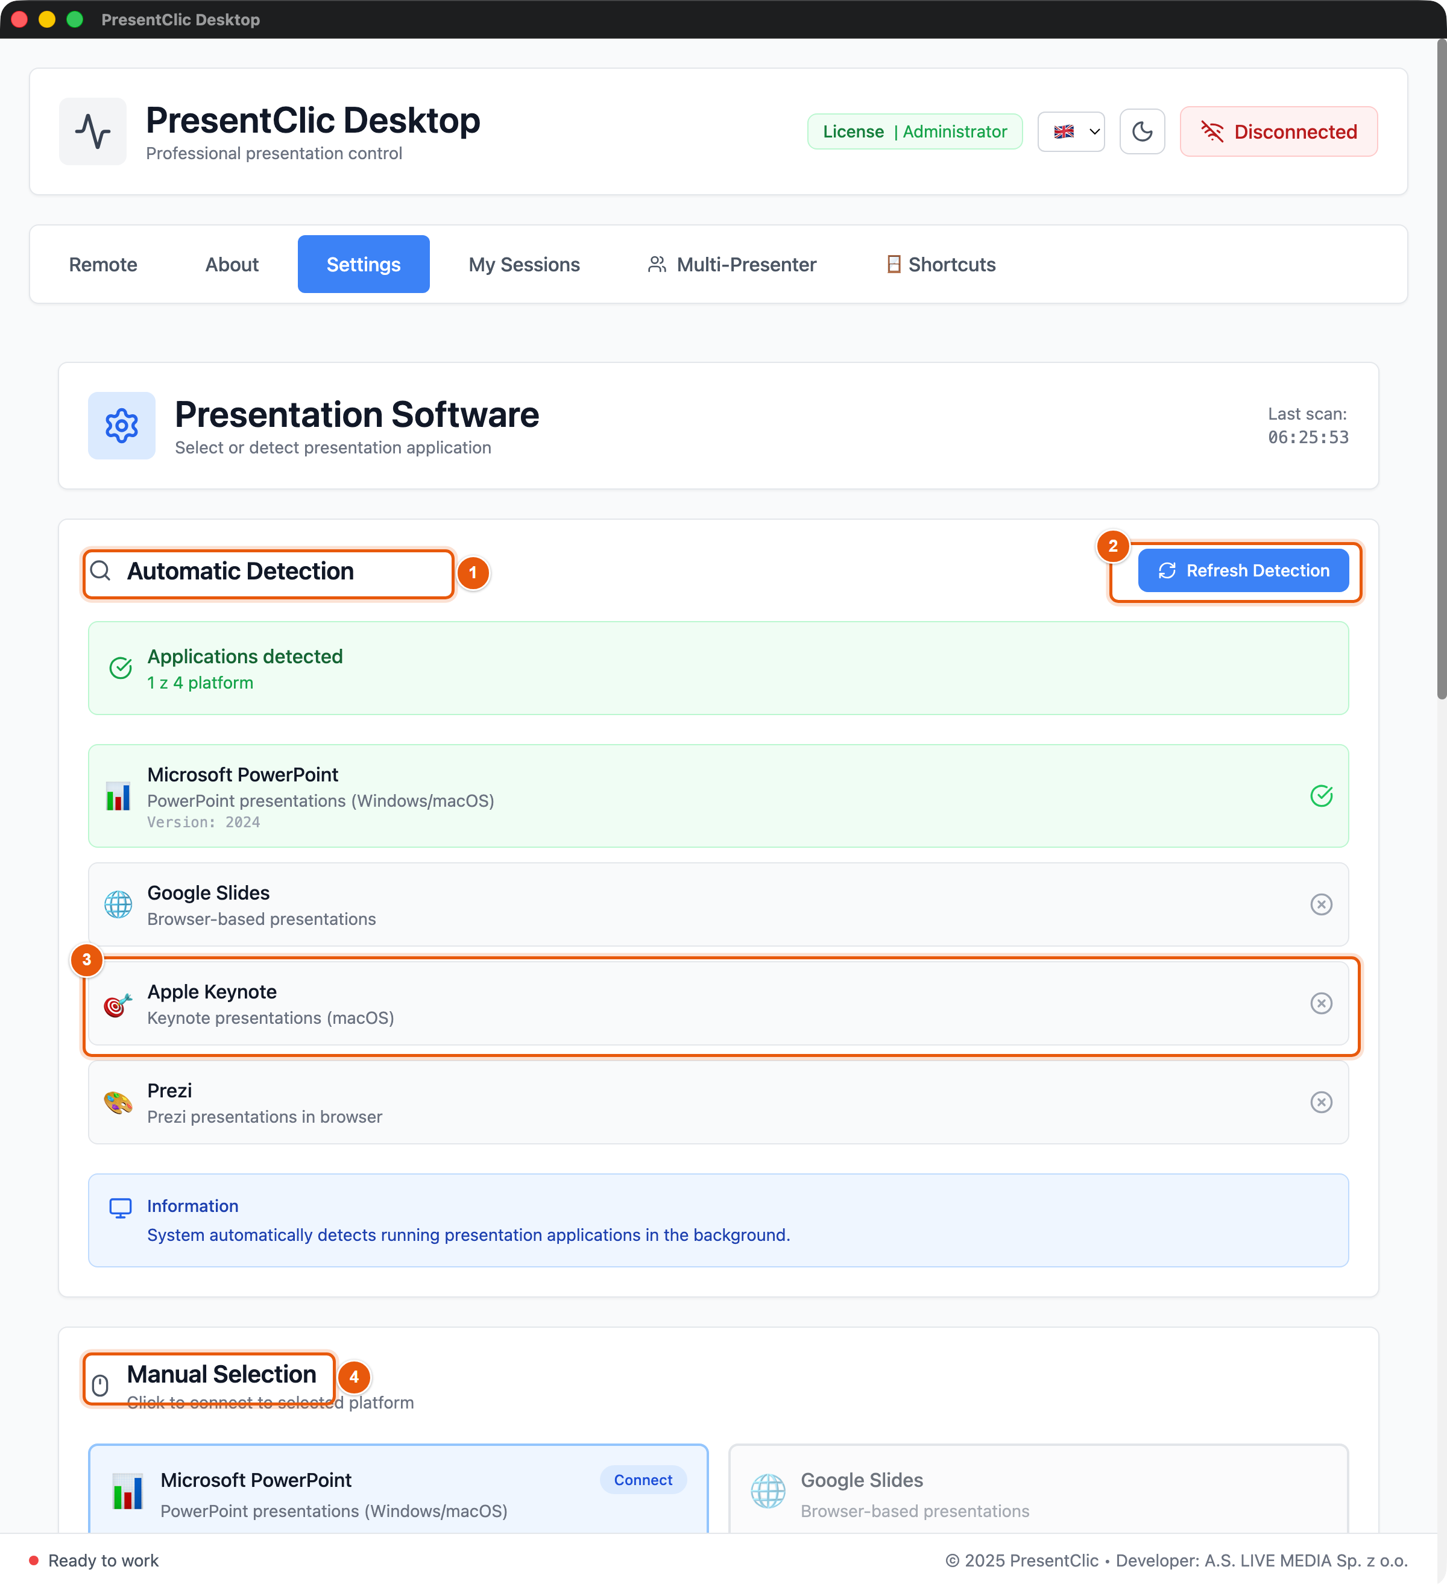
Task: Click the X status icon for Google Slides
Action: point(1321,904)
